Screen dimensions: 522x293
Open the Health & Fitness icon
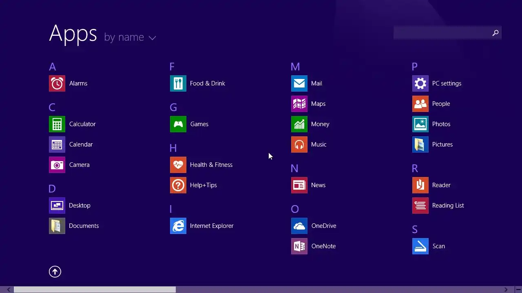(178, 165)
